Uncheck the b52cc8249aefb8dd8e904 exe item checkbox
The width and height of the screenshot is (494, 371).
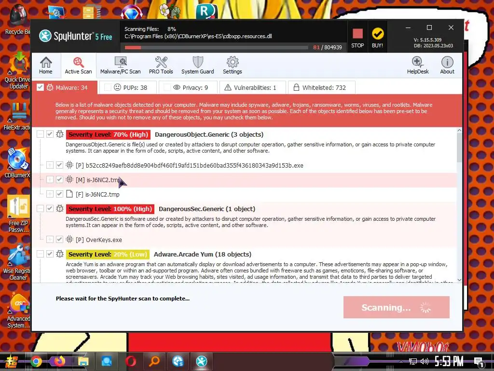pos(59,165)
